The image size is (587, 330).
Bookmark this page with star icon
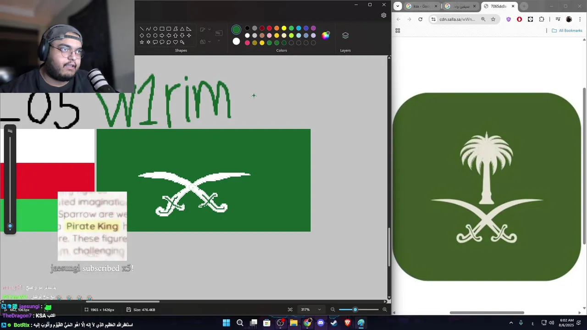pos(493,19)
